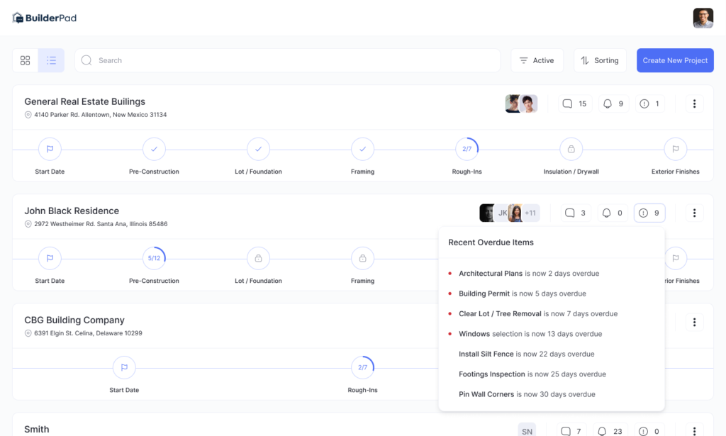Open comments (7) on Smith project
Viewport: 726px width, 436px height.
point(571,431)
